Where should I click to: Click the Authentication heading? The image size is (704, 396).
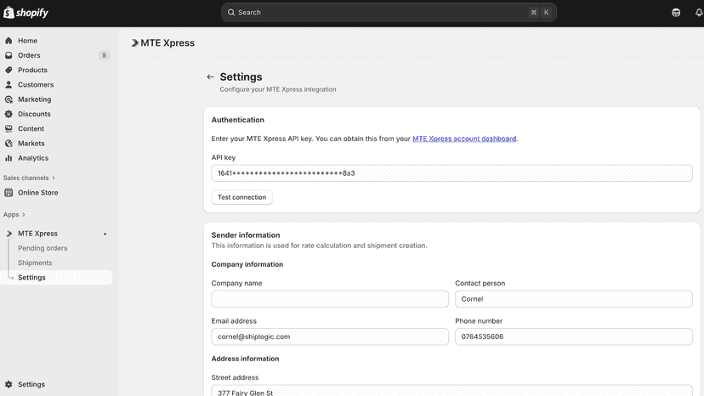tap(237, 120)
